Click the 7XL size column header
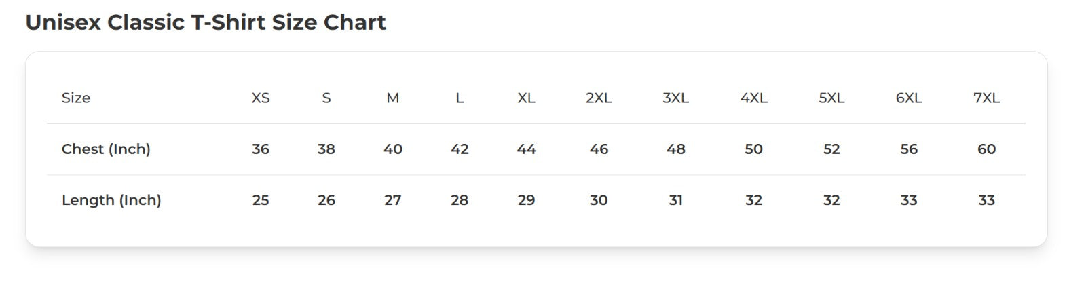The width and height of the screenshot is (1086, 287). (x=986, y=98)
